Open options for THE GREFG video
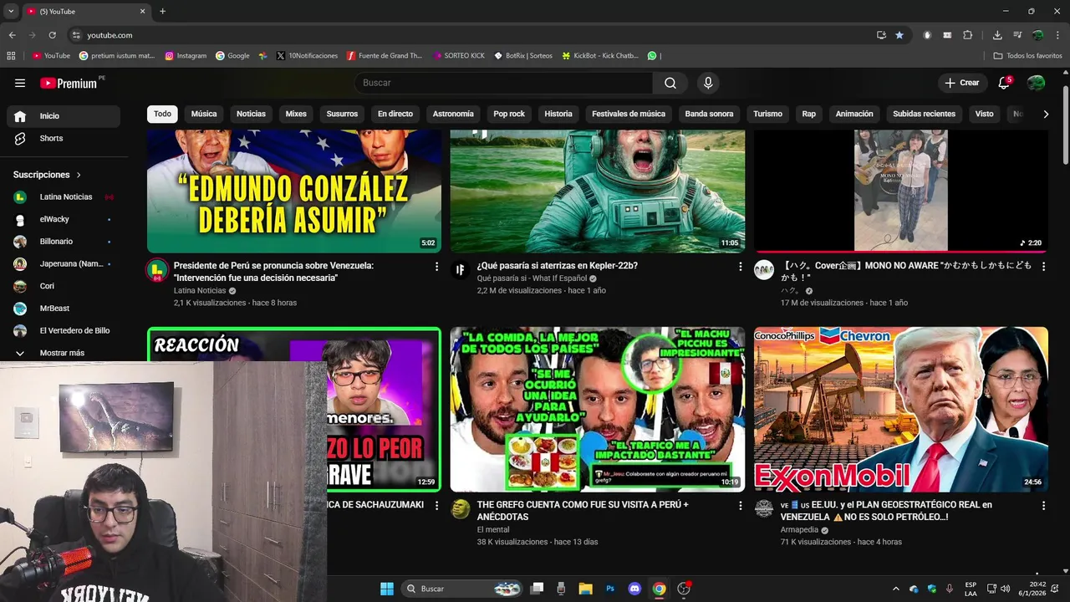This screenshot has width=1070, height=602. pos(740,506)
